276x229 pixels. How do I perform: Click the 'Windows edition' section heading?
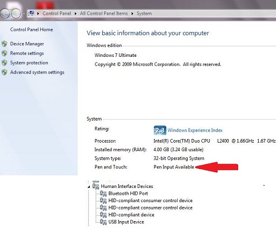pos(104,45)
